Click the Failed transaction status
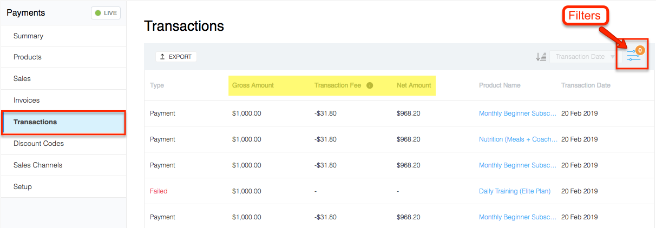Screen dimensions: 656x228 [159, 191]
